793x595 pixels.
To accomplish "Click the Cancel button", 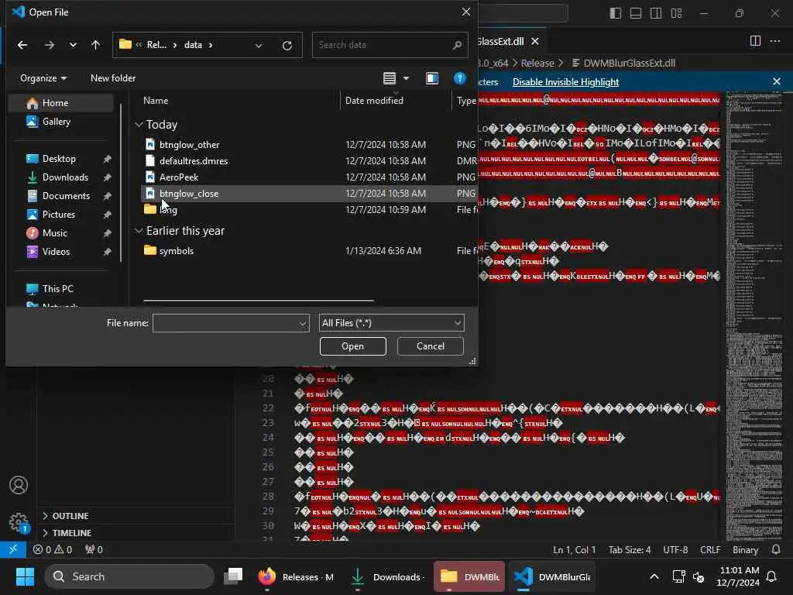I will pos(431,346).
